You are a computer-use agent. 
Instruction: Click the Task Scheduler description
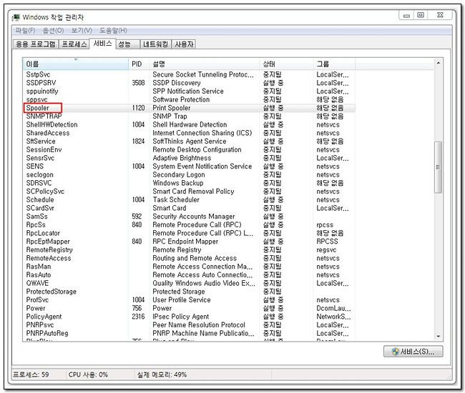pyautogui.click(x=176, y=199)
